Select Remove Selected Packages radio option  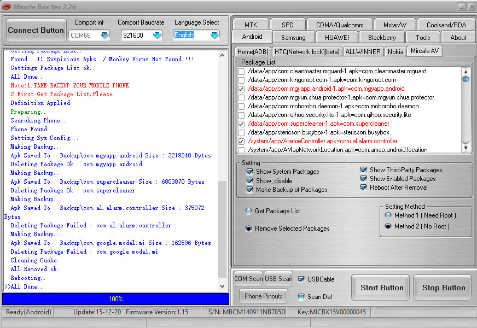tap(249, 229)
